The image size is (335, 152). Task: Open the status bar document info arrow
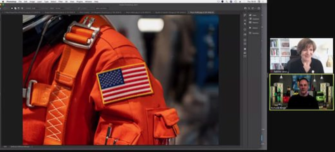pos(32,147)
